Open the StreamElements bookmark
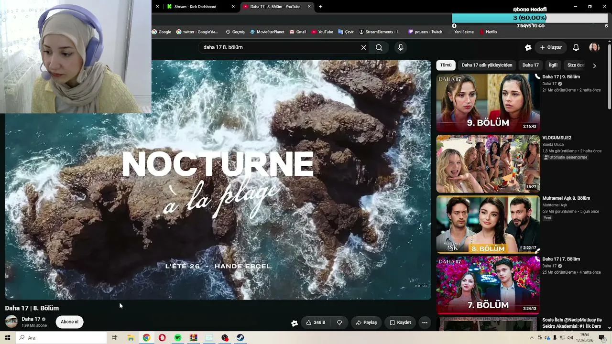The image size is (612, 344). pos(380,32)
